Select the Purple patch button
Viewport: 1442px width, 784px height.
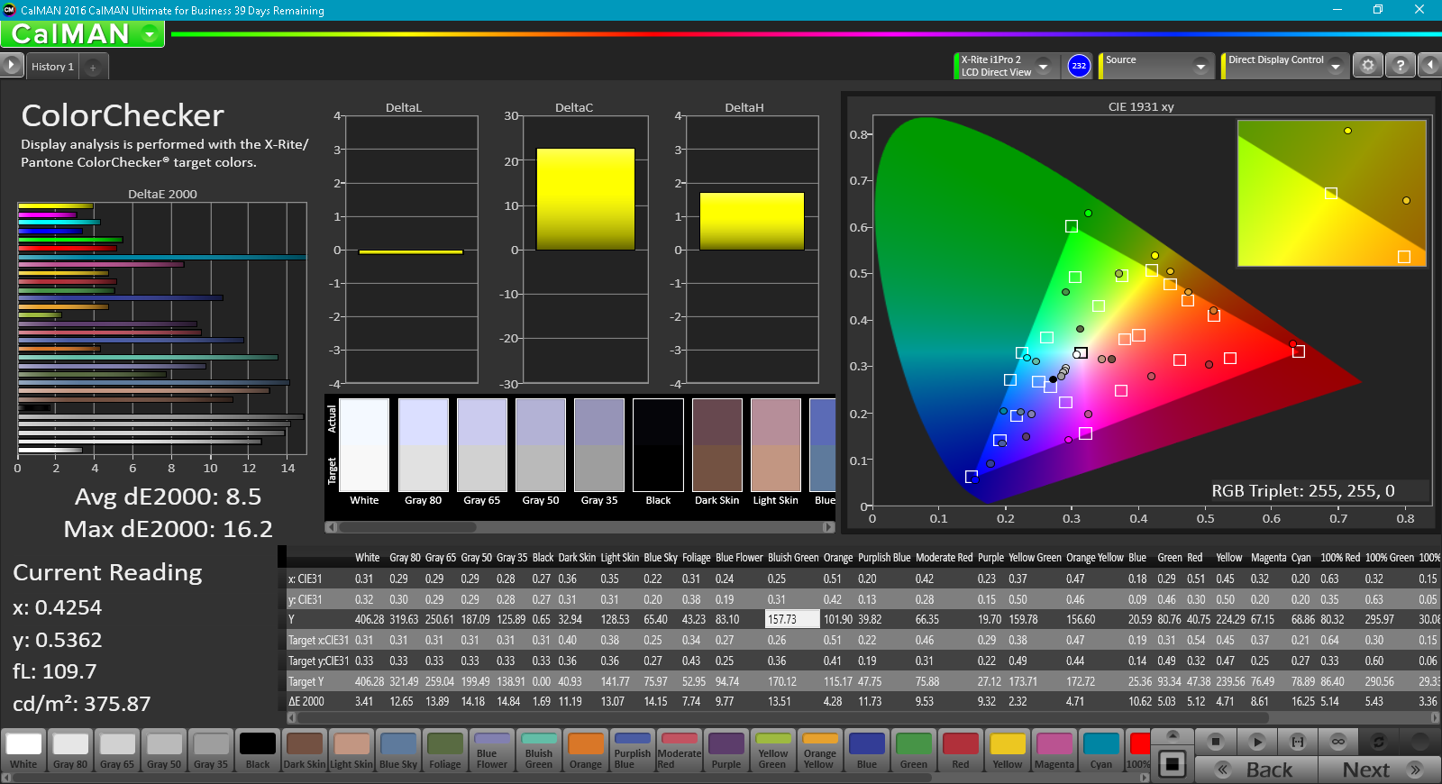(x=726, y=751)
